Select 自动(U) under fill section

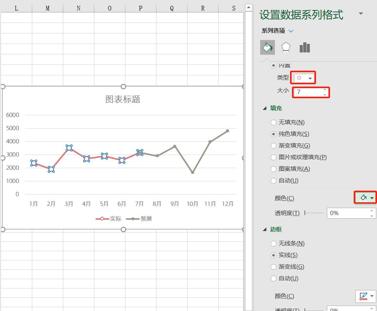[x=285, y=181]
